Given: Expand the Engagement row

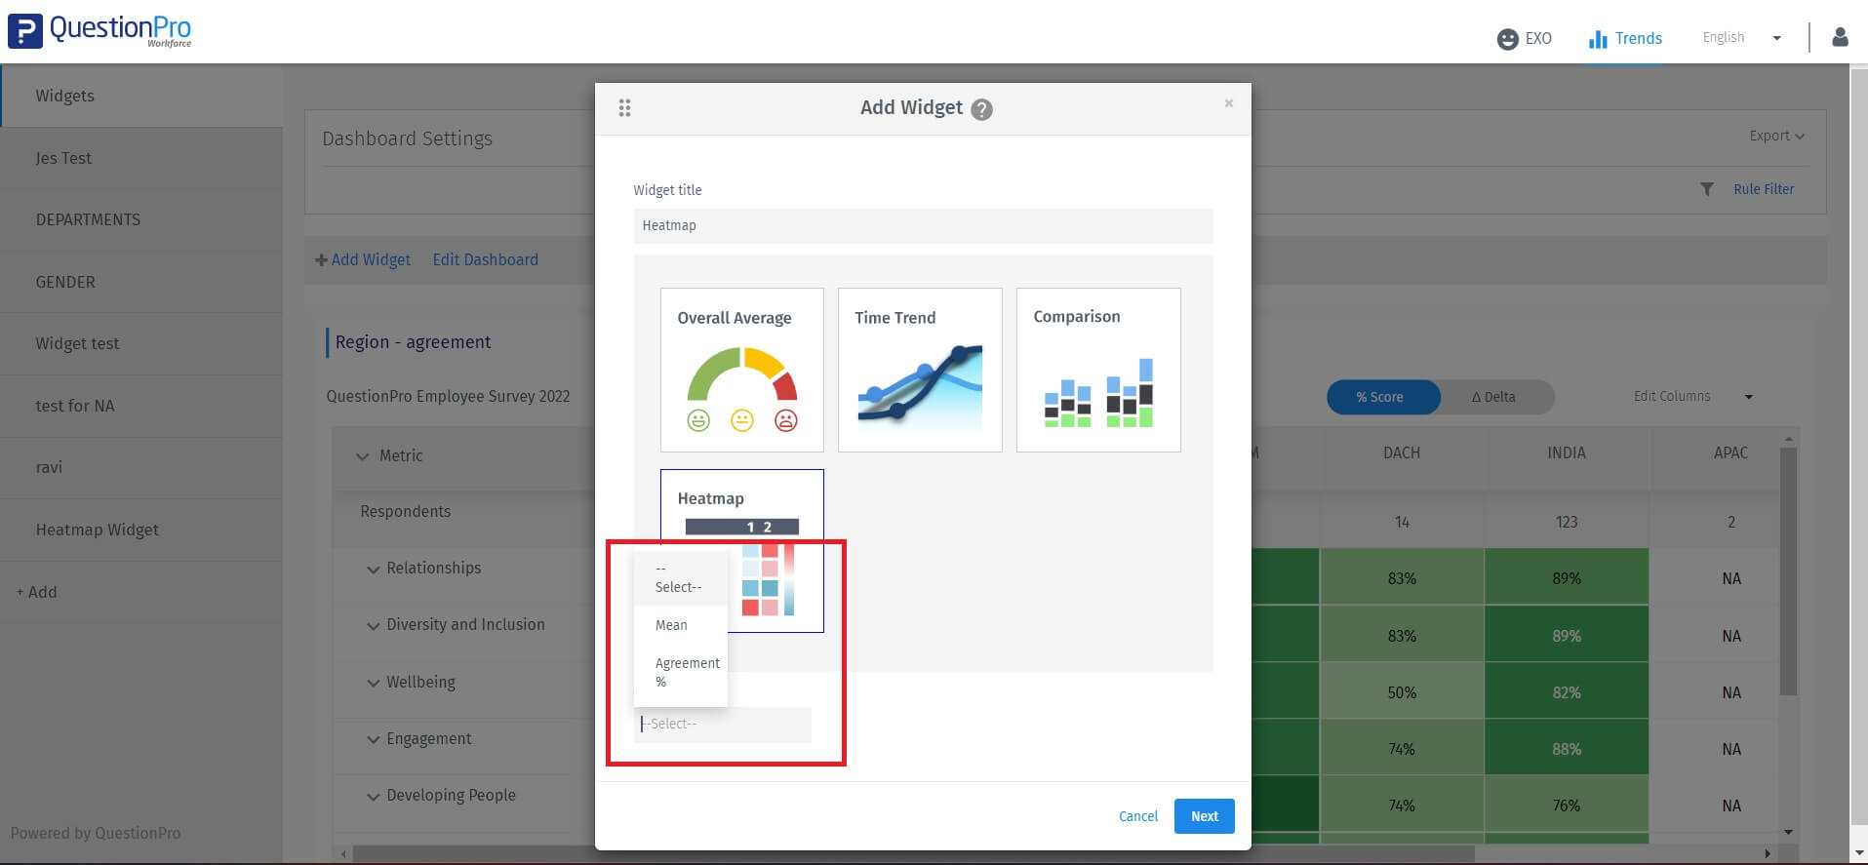Looking at the screenshot, I should 374,739.
